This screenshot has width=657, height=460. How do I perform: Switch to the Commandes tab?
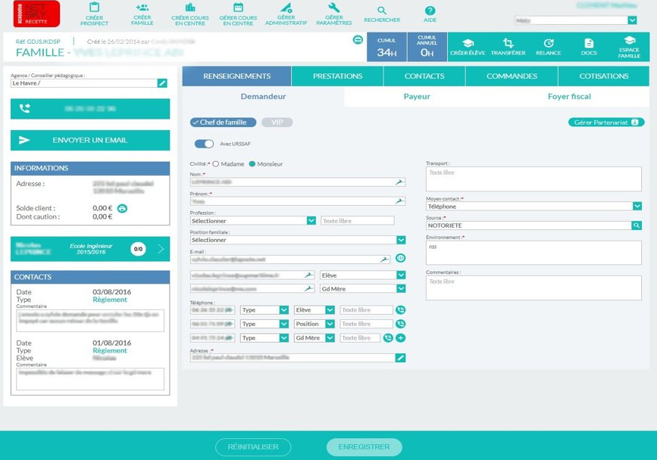(512, 76)
